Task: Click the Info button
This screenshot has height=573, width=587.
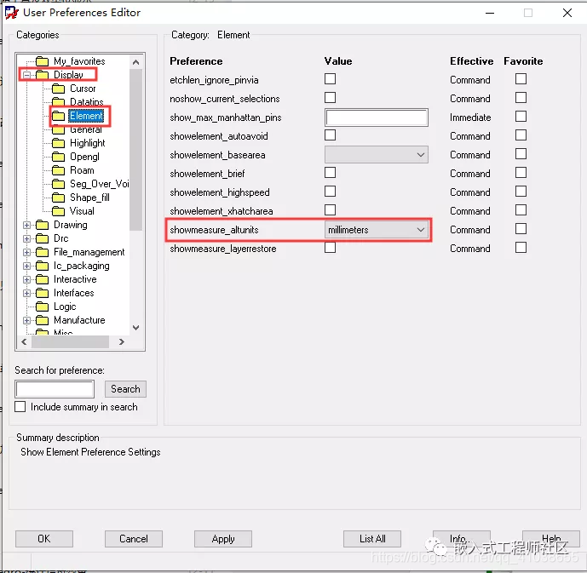Action: (462, 539)
